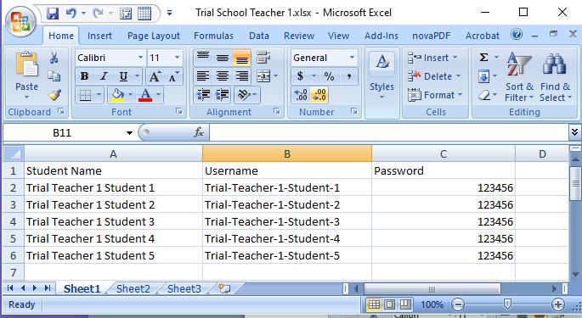Save the workbook with the floppy icon
The width and height of the screenshot is (582, 318).
pos(53,14)
